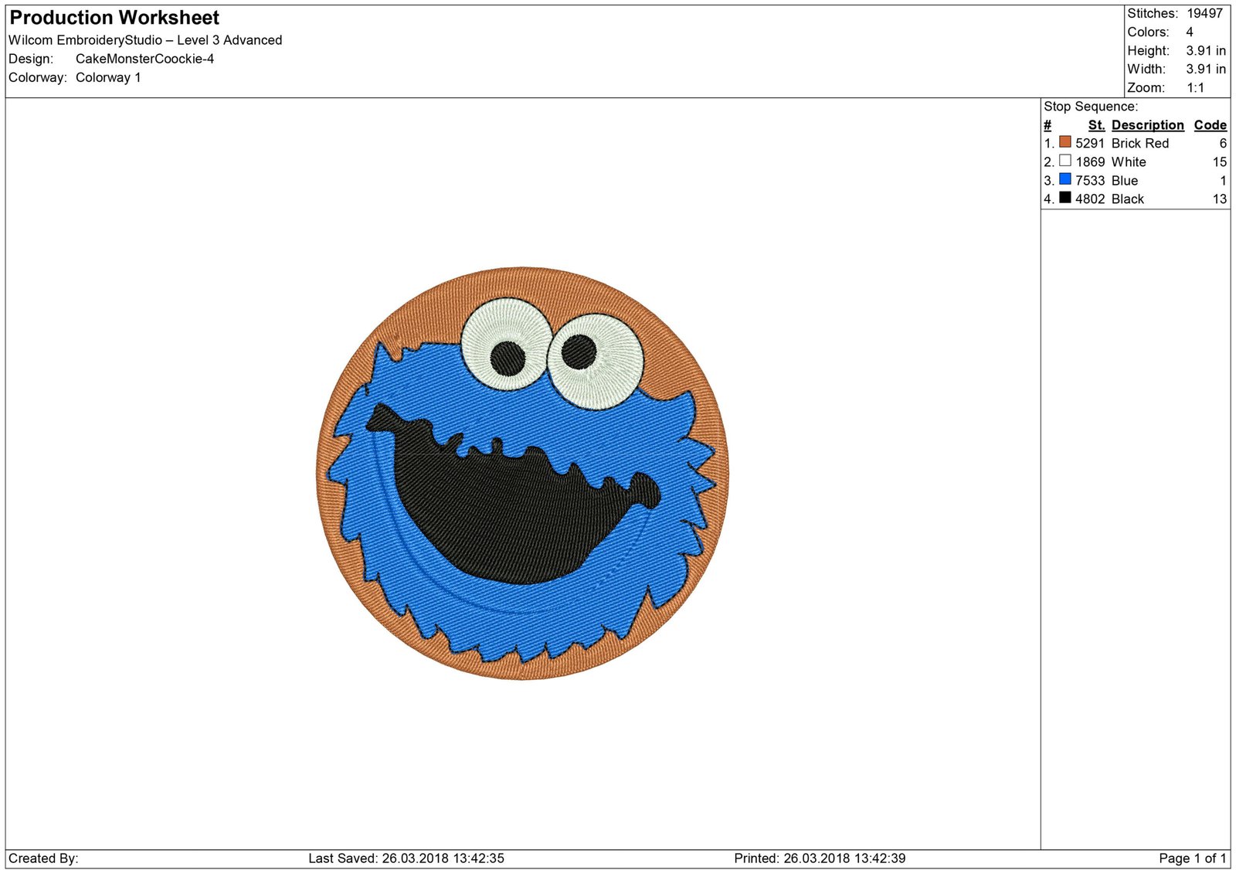This screenshot has height=870, width=1236.
Task: Click the 'Page 1 of 1' indicator
Action: coord(1193,858)
